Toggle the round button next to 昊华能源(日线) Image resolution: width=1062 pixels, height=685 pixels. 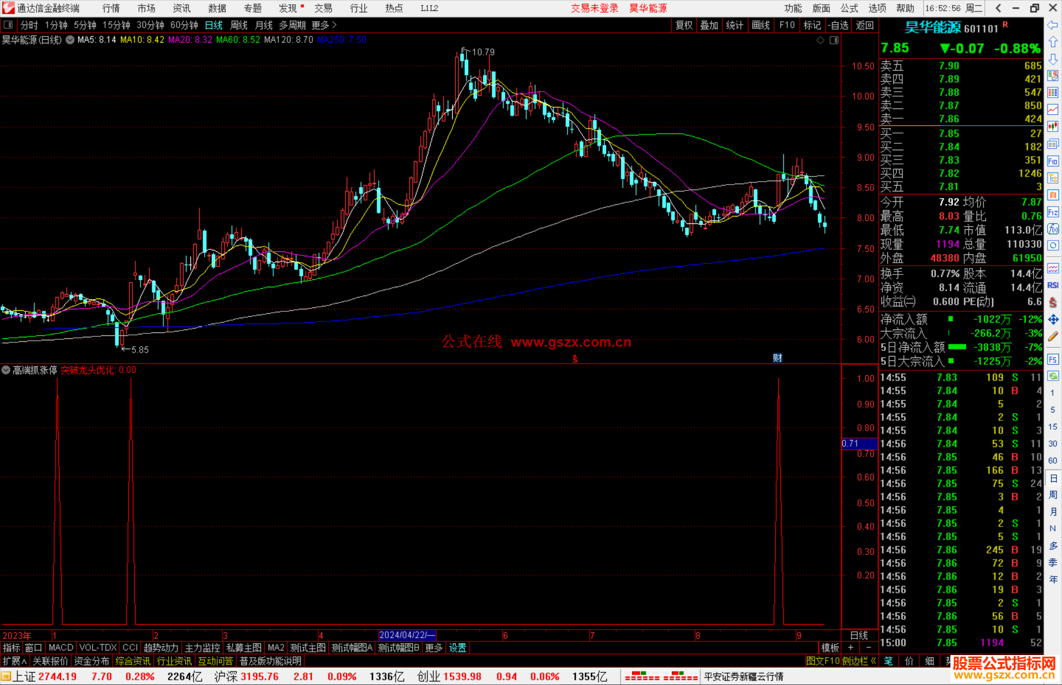(x=70, y=40)
